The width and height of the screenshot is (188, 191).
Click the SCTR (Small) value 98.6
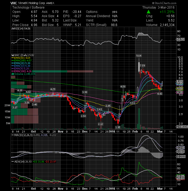click(114, 25)
